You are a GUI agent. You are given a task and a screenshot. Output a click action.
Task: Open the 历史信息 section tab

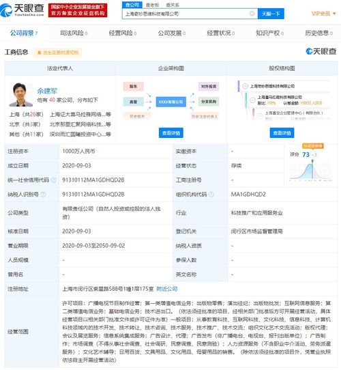(318, 33)
